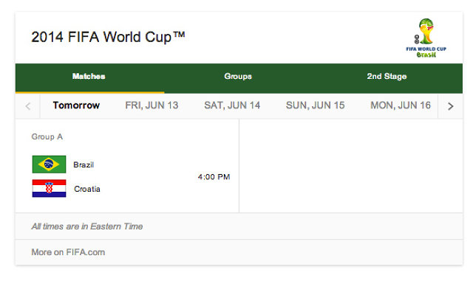Click the Croatia flag icon
The width and height of the screenshot is (473, 281).
point(49,189)
